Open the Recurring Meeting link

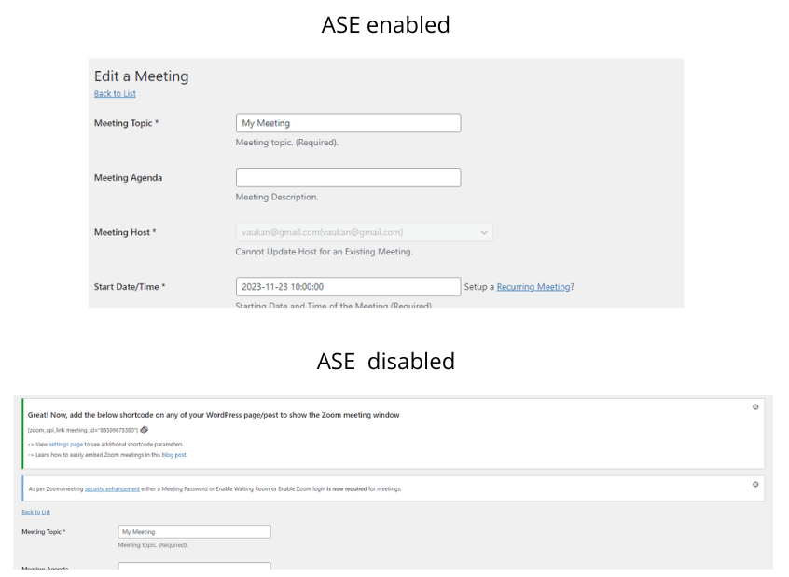pos(533,287)
